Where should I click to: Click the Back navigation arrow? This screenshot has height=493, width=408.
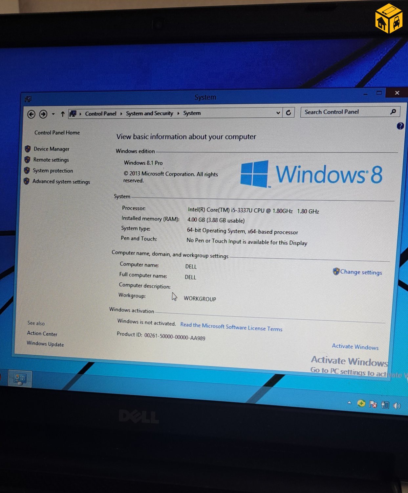click(31, 114)
